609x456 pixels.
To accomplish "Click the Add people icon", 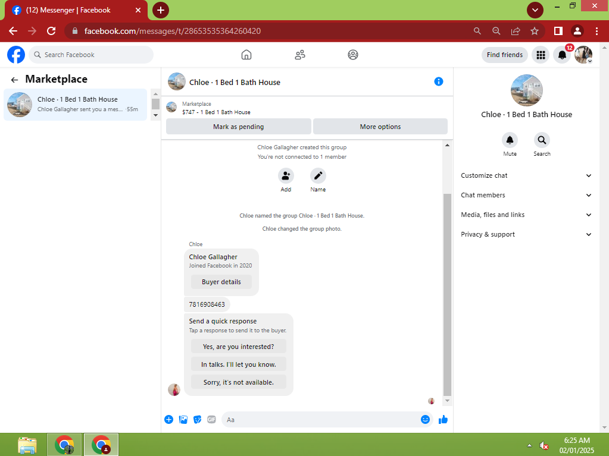I will click(286, 175).
